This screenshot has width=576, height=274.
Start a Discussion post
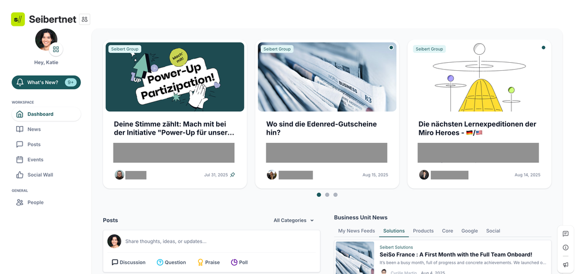(x=129, y=262)
